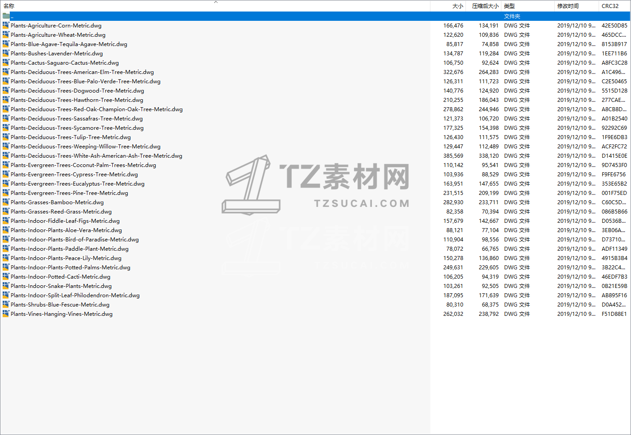Click the Saguaro-Cactus file icon

point(6,63)
